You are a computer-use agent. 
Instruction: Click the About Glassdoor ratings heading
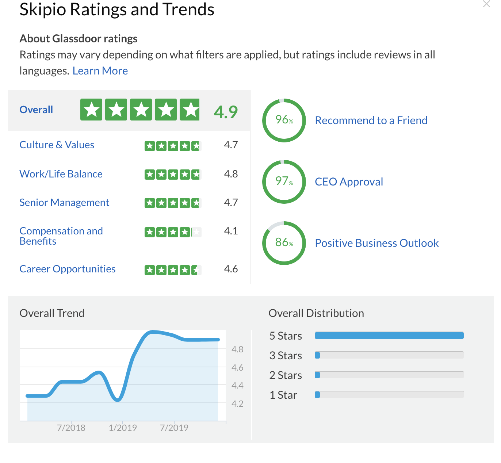[79, 39]
